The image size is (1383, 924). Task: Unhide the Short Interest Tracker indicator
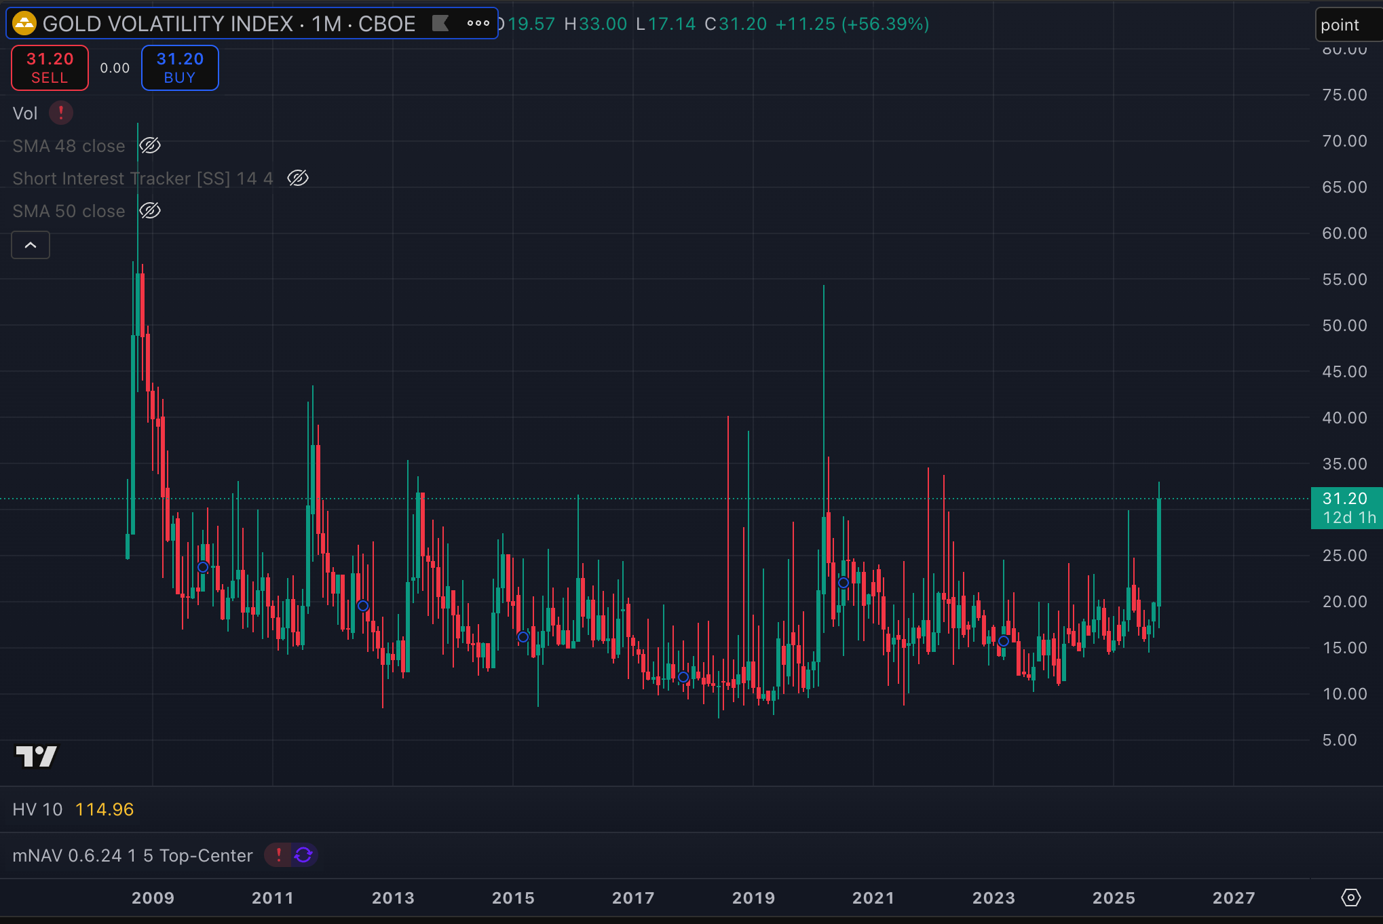click(298, 178)
